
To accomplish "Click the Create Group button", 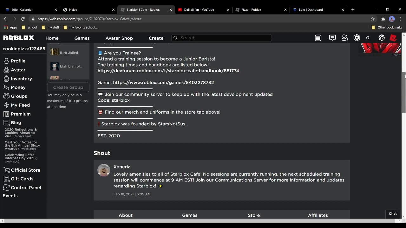I will [x=68, y=87].
